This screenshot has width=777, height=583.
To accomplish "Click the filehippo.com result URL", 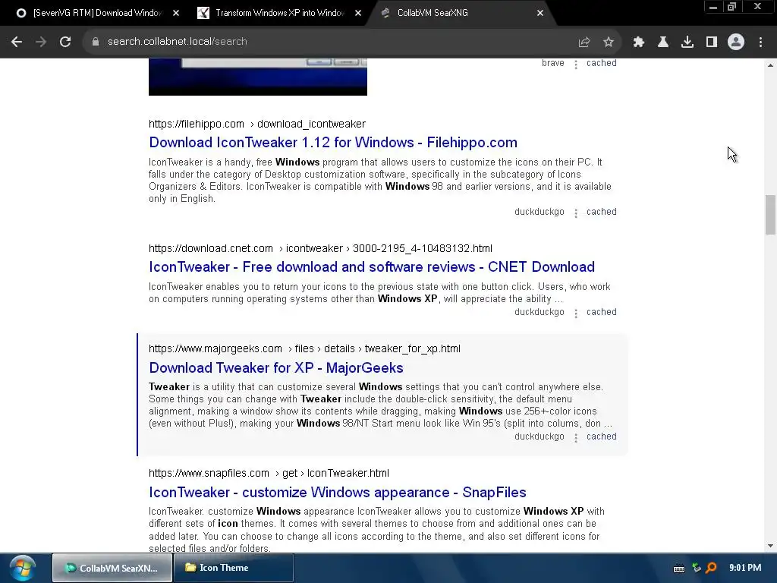I will [x=257, y=124].
